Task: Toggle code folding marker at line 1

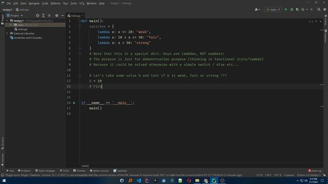Action: 80,21
